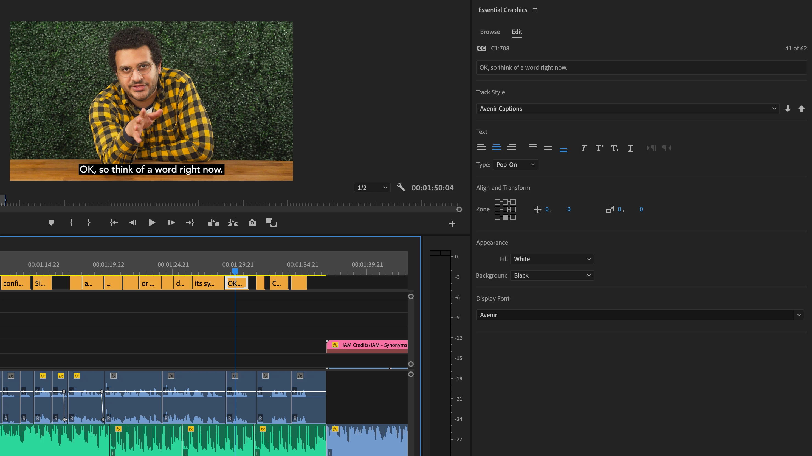
Task: Expand the Avenir Captions track style dropdown
Action: click(x=627, y=109)
